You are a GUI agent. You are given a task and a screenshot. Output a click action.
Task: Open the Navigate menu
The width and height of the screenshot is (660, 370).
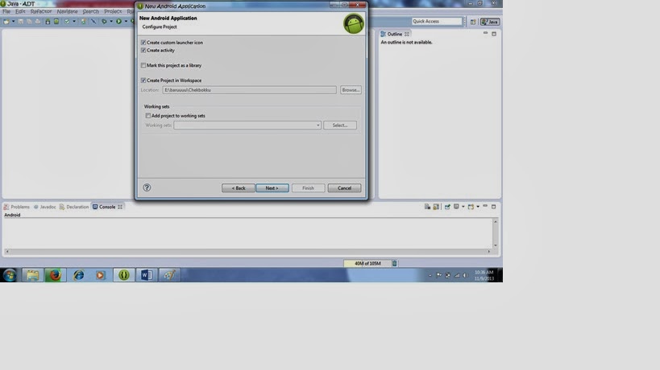(x=67, y=11)
